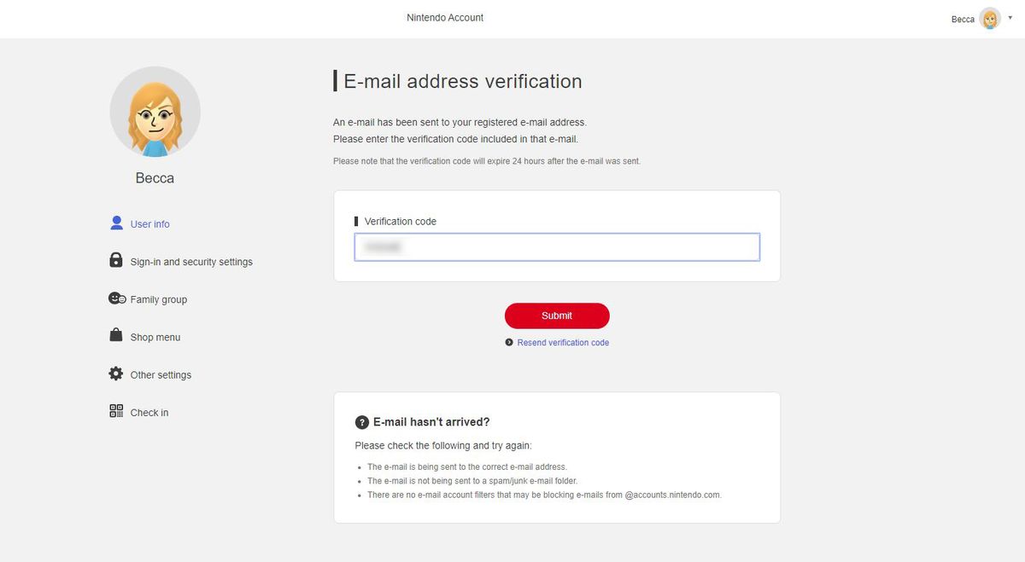Click the question mark help icon
1025x562 pixels.
[361, 421]
